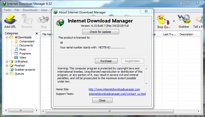205x117 pixels.
Task: Click the licensed name 'Ali'
Action: click(x=61, y=43)
